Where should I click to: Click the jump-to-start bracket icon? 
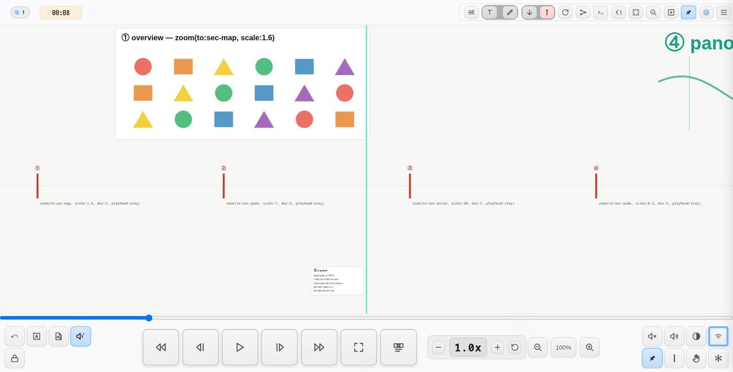(618, 13)
